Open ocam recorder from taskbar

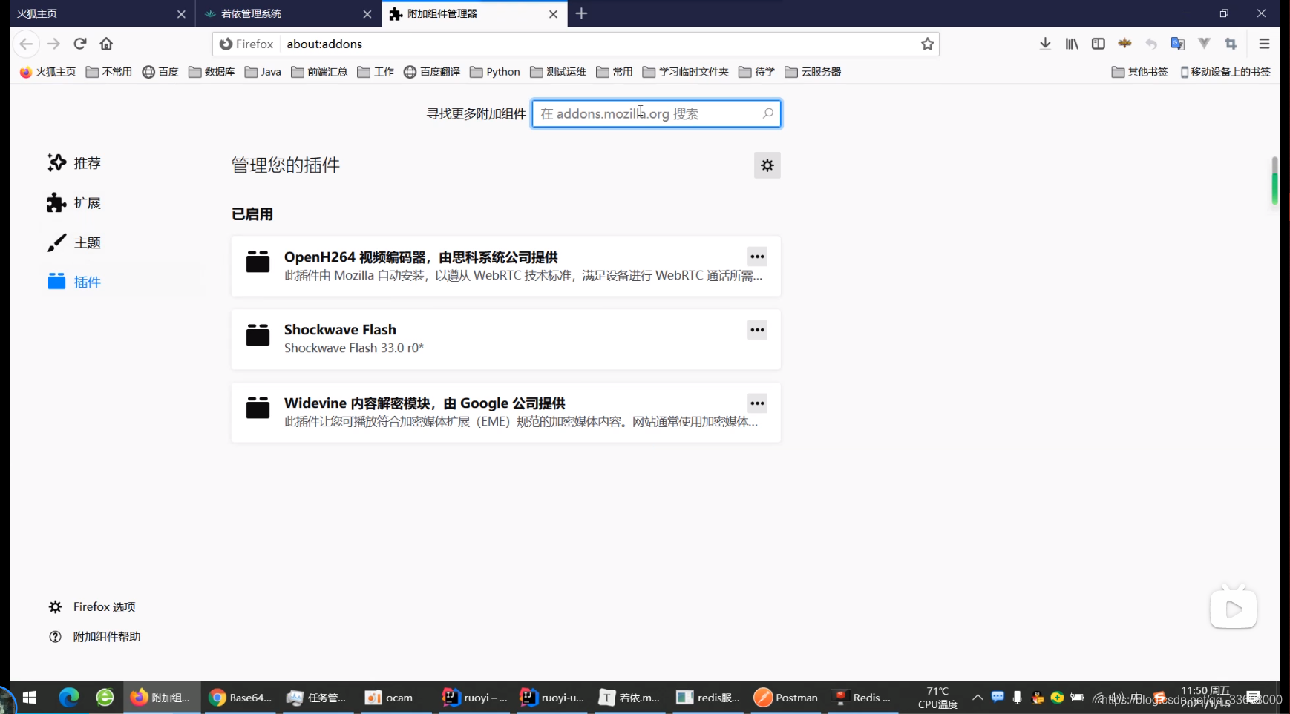click(x=389, y=698)
